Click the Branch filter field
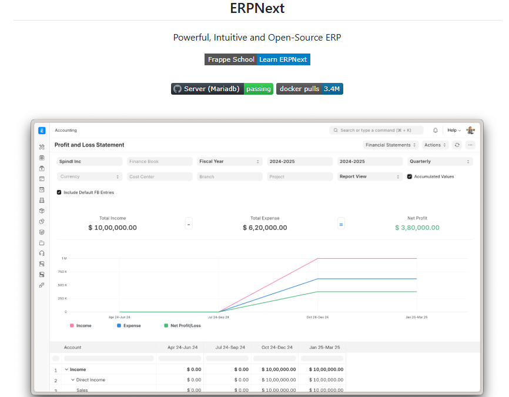The image size is (509, 397). pos(229,176)
